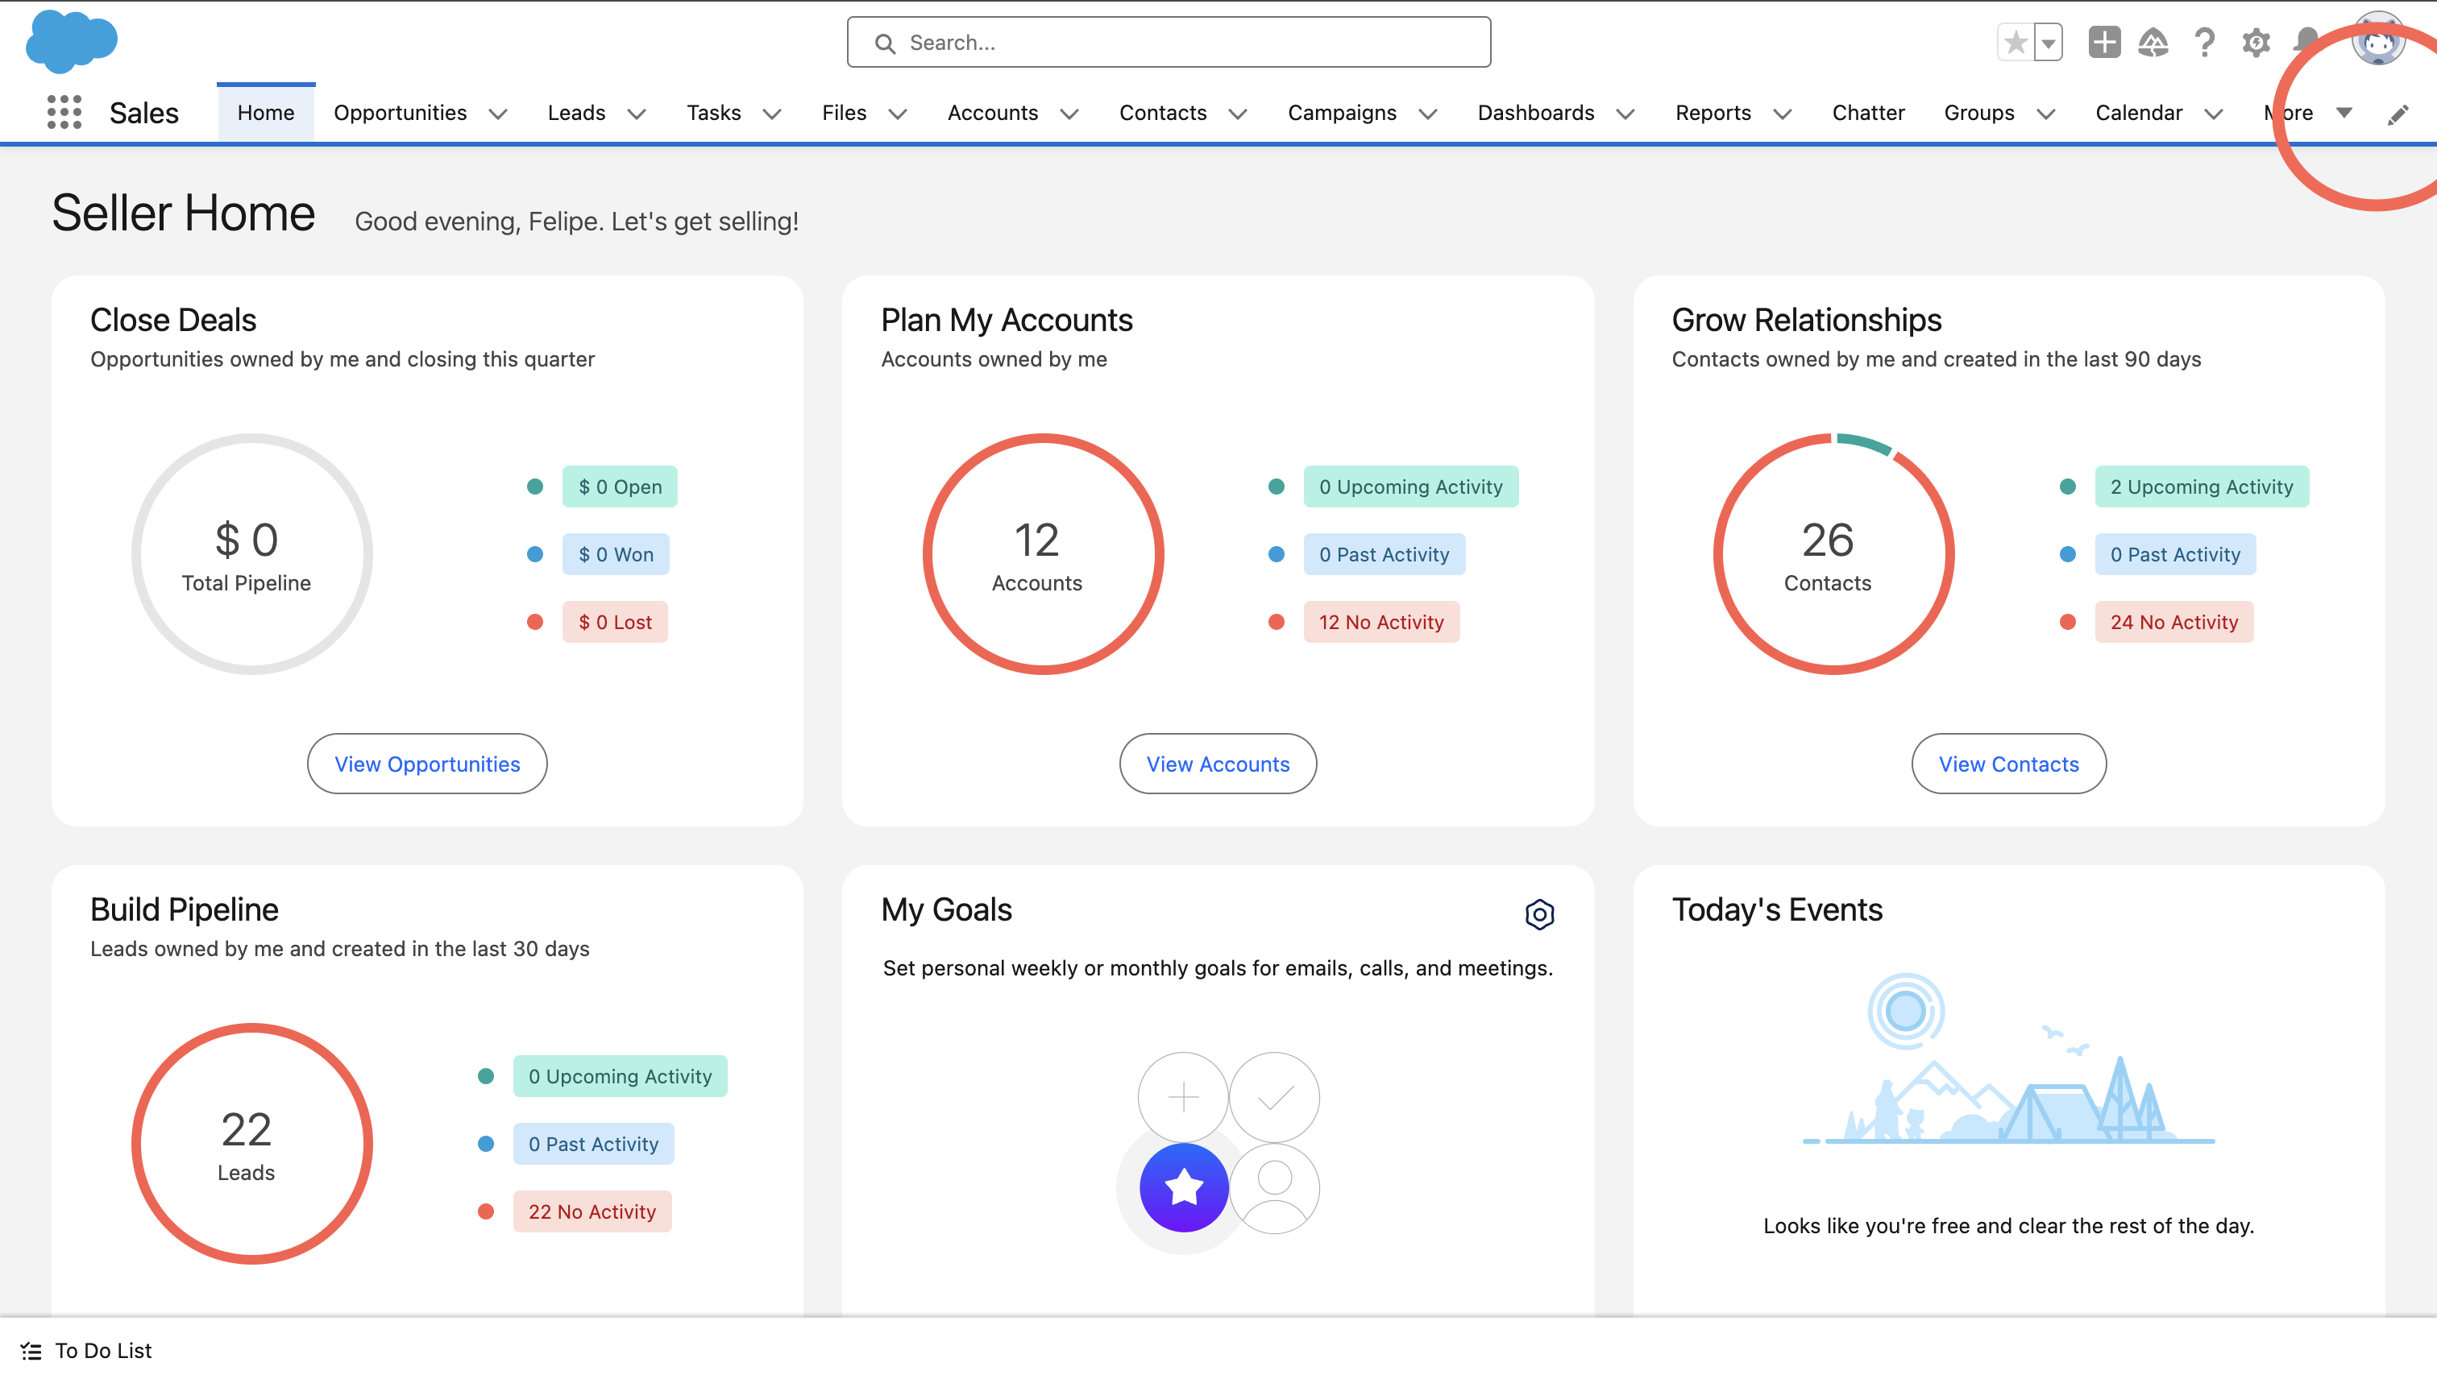Click the checkmark circle in My Goals
The height and width of the screenshot is (1379, 2437).
point(1274,1097)
